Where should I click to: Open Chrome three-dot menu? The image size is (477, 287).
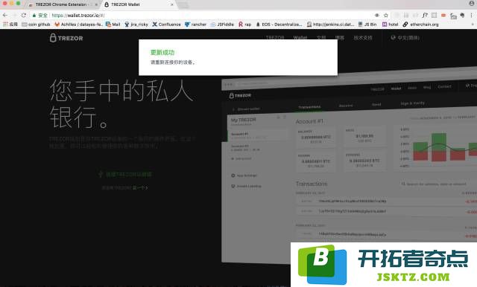click(x=472, y=15)
